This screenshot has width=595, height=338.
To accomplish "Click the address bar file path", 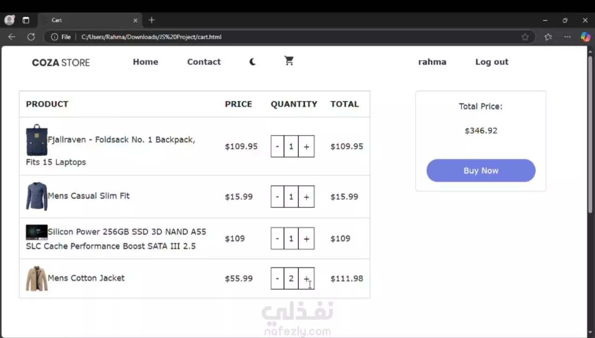I will [152, 37].
